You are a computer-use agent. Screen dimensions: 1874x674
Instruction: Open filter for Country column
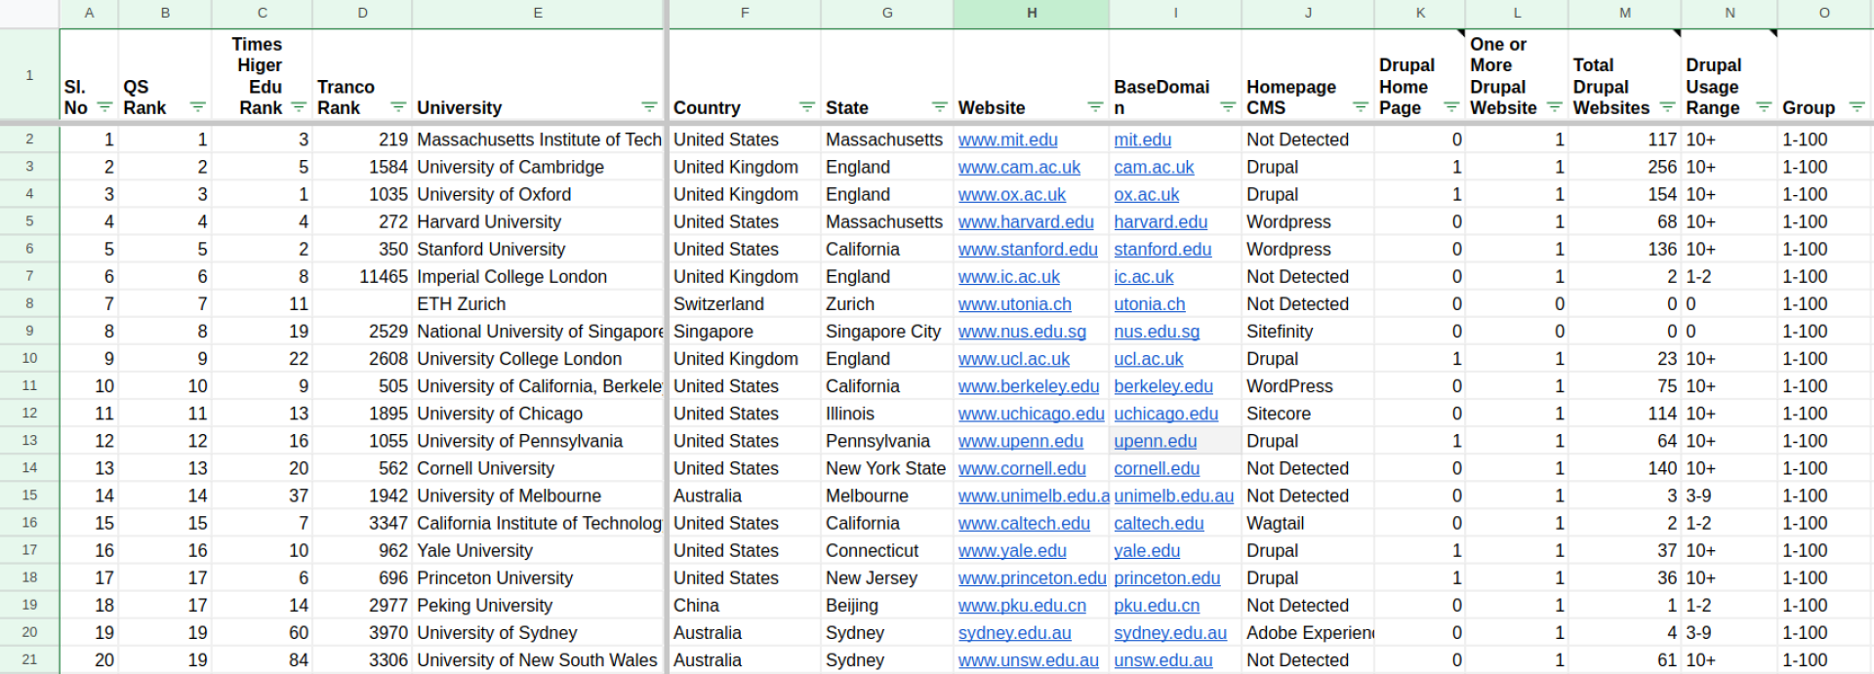pyautogui.click(x=807, y=107)
